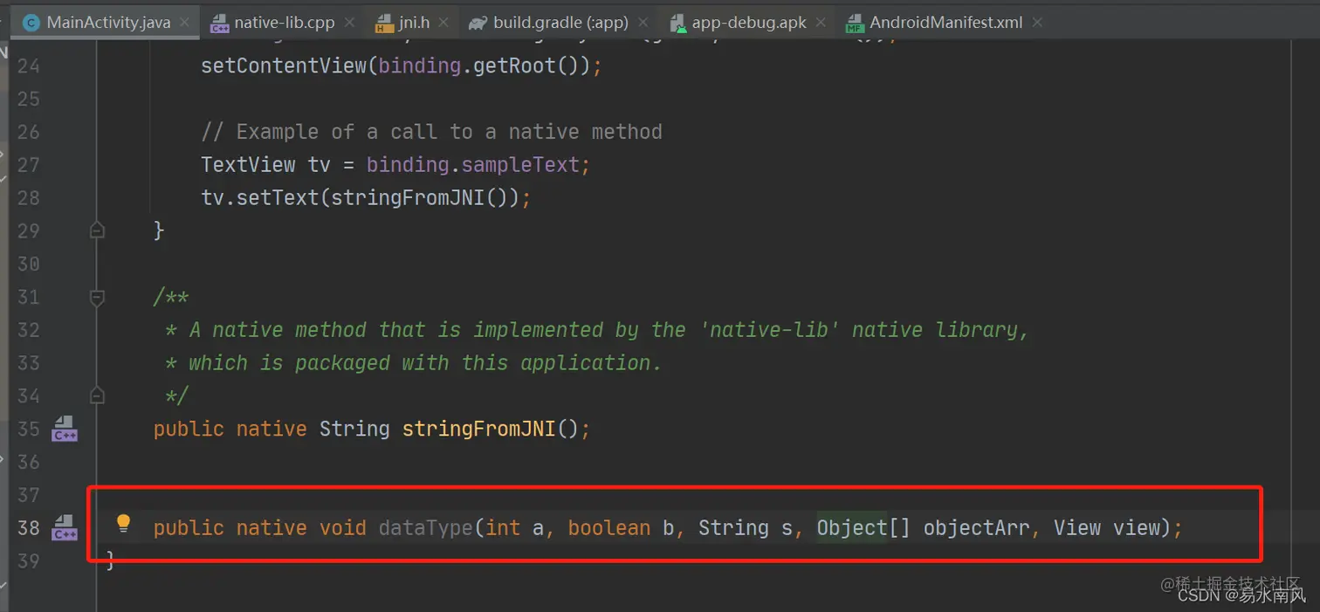
Task: Click the boolean b parameter
Action: pyautogui.click(x=621, y=528)
